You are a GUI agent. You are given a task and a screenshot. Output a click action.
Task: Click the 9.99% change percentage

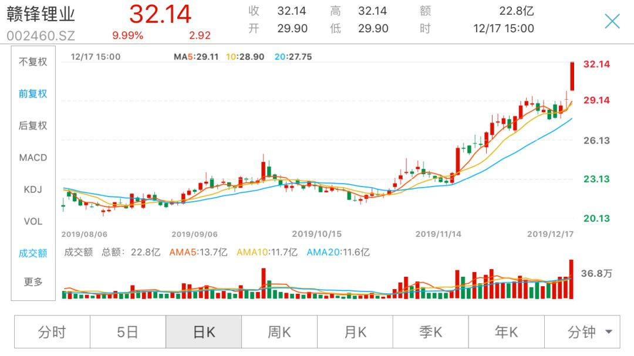(128, 36)
